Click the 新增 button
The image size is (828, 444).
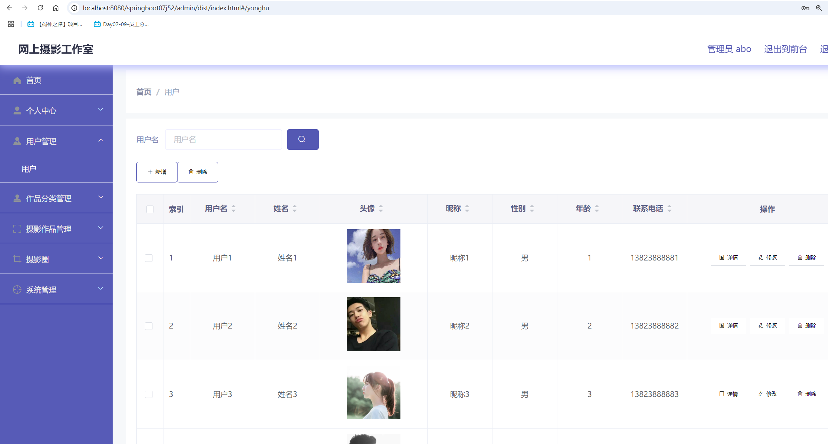[156, 172]
